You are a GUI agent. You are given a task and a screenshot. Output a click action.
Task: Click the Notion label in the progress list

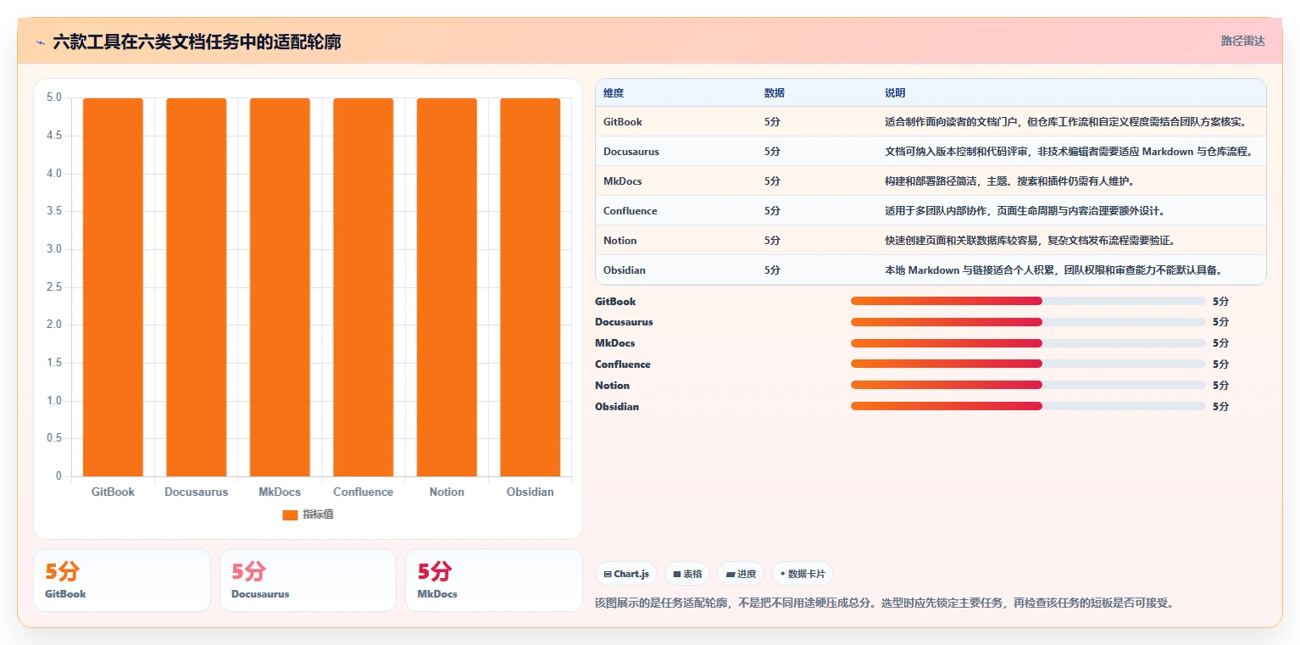point(613,386)
